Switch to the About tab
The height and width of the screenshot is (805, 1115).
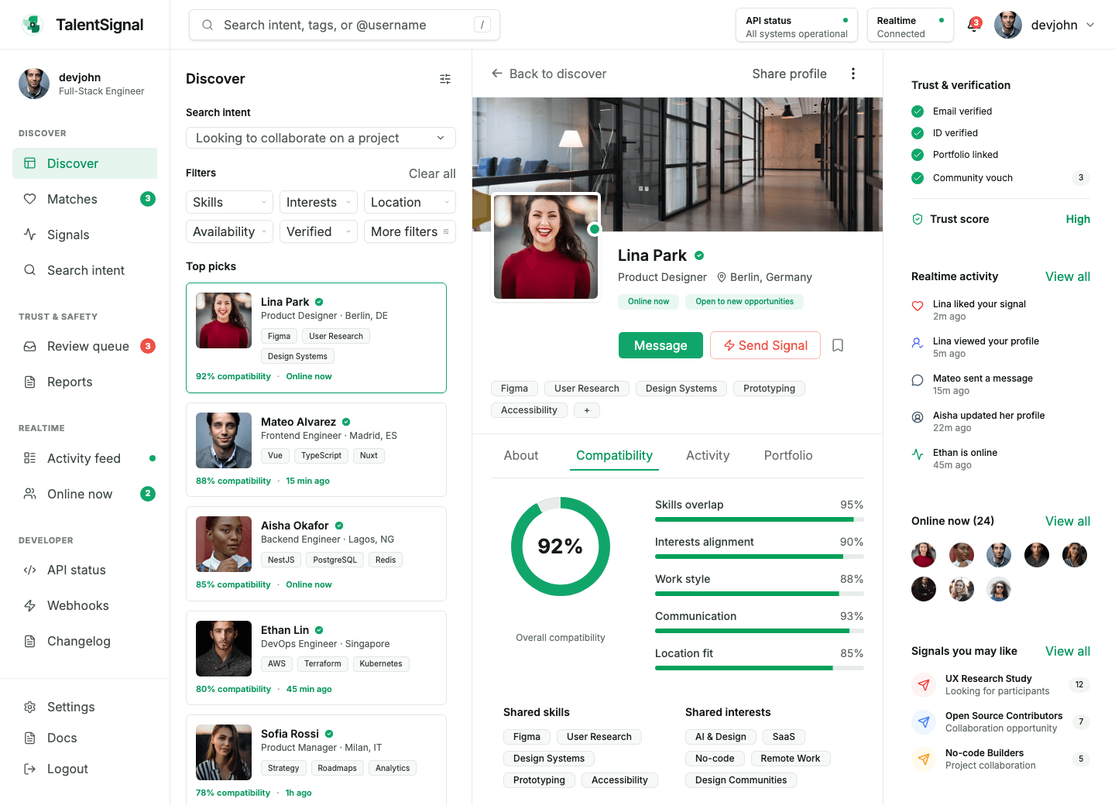[521, 455]
